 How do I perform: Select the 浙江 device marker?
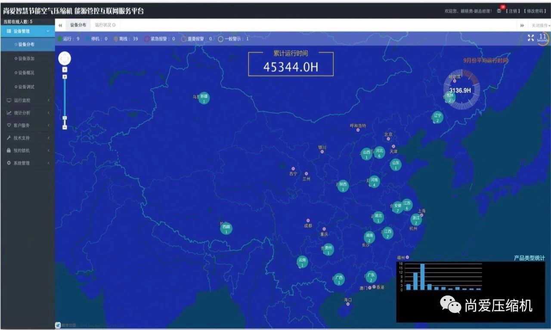[416, 220]
